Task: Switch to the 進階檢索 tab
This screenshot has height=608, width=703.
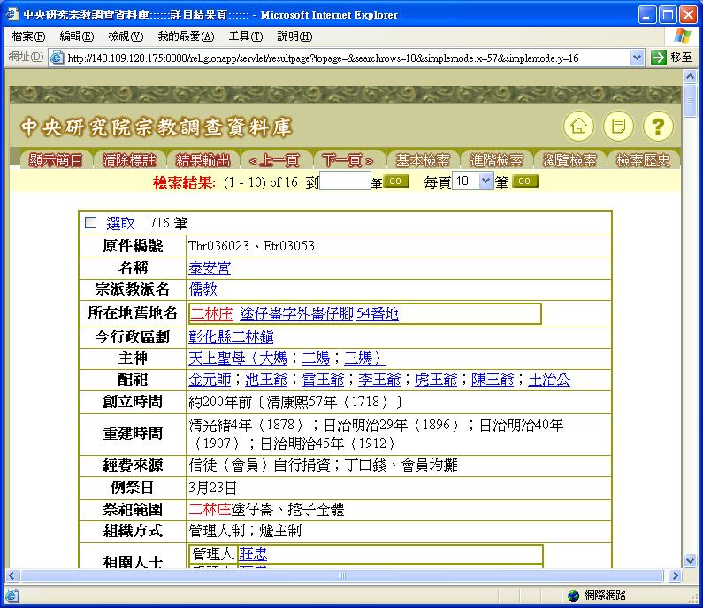Action: click(x=496, y=160)
